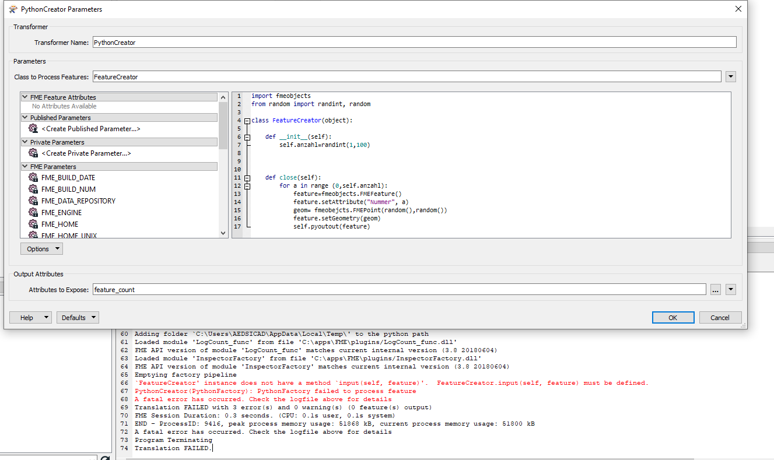Open Class to Process Features dropdown arrow

731,77
